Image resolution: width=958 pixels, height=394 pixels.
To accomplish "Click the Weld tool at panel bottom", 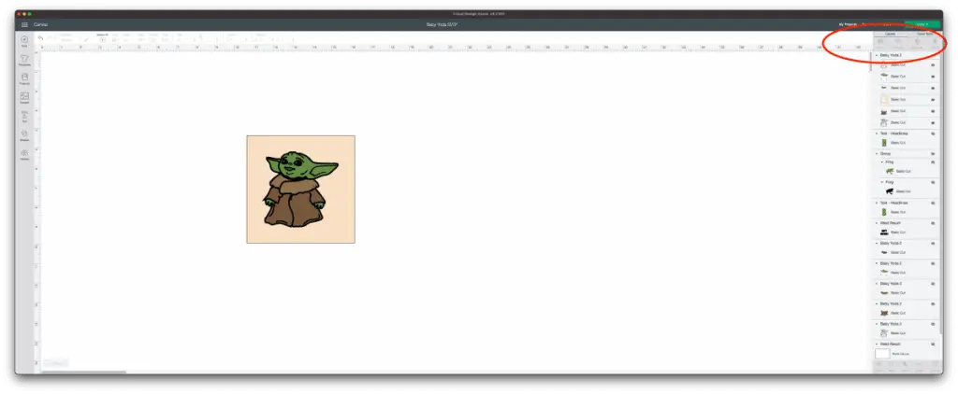I will click(x=892, y=366).
